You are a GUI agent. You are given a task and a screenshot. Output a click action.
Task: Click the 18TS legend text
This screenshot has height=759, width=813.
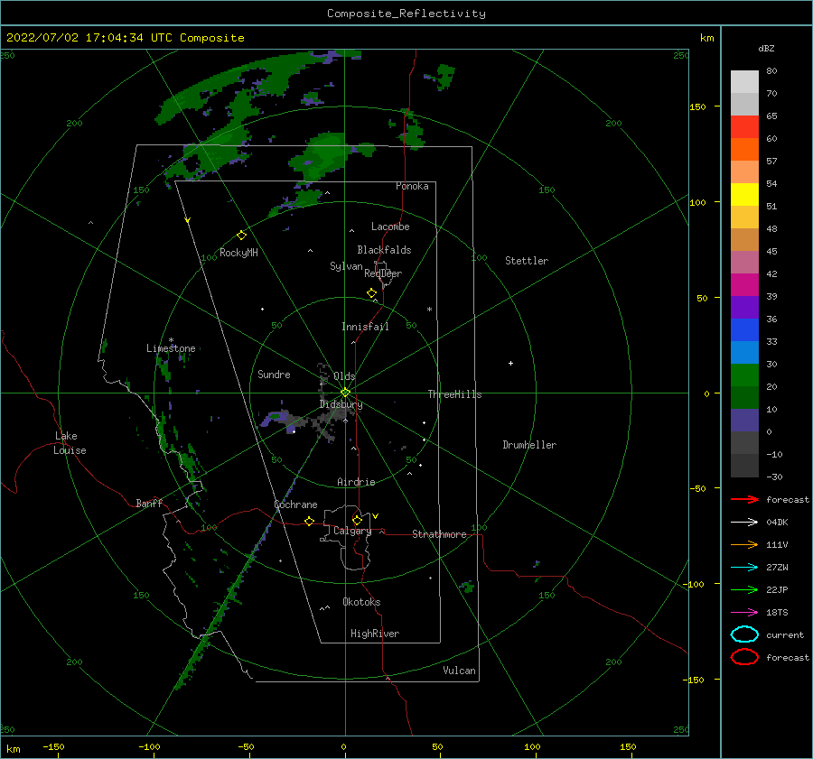point(777,613)
